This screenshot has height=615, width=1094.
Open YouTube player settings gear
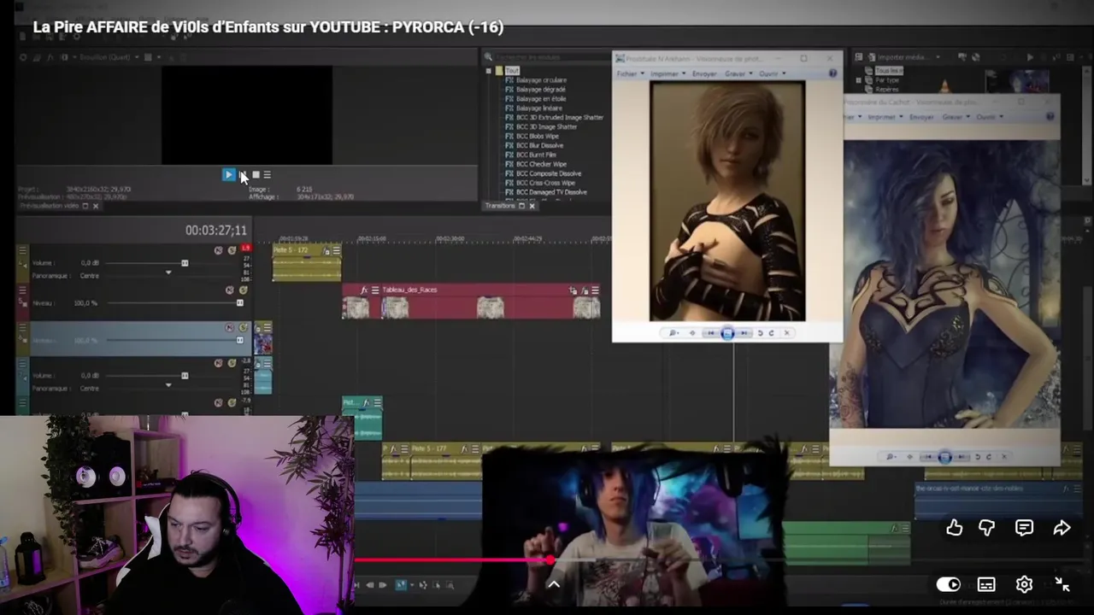point(1024,584)
